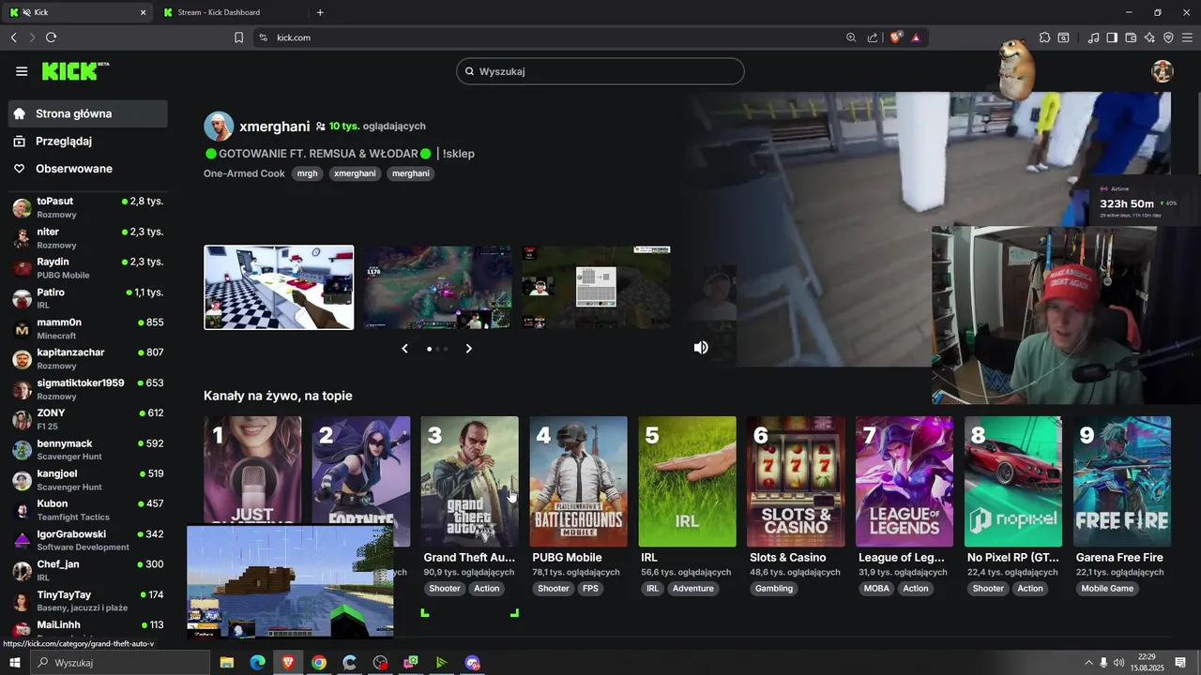Open the IRL grass category card
This screenshot has height=675, width=1201.
687,481
